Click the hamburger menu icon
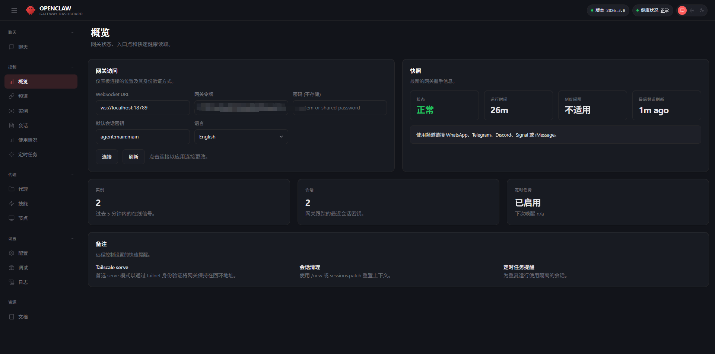This screenshot has height=354, width=715. 14,10
